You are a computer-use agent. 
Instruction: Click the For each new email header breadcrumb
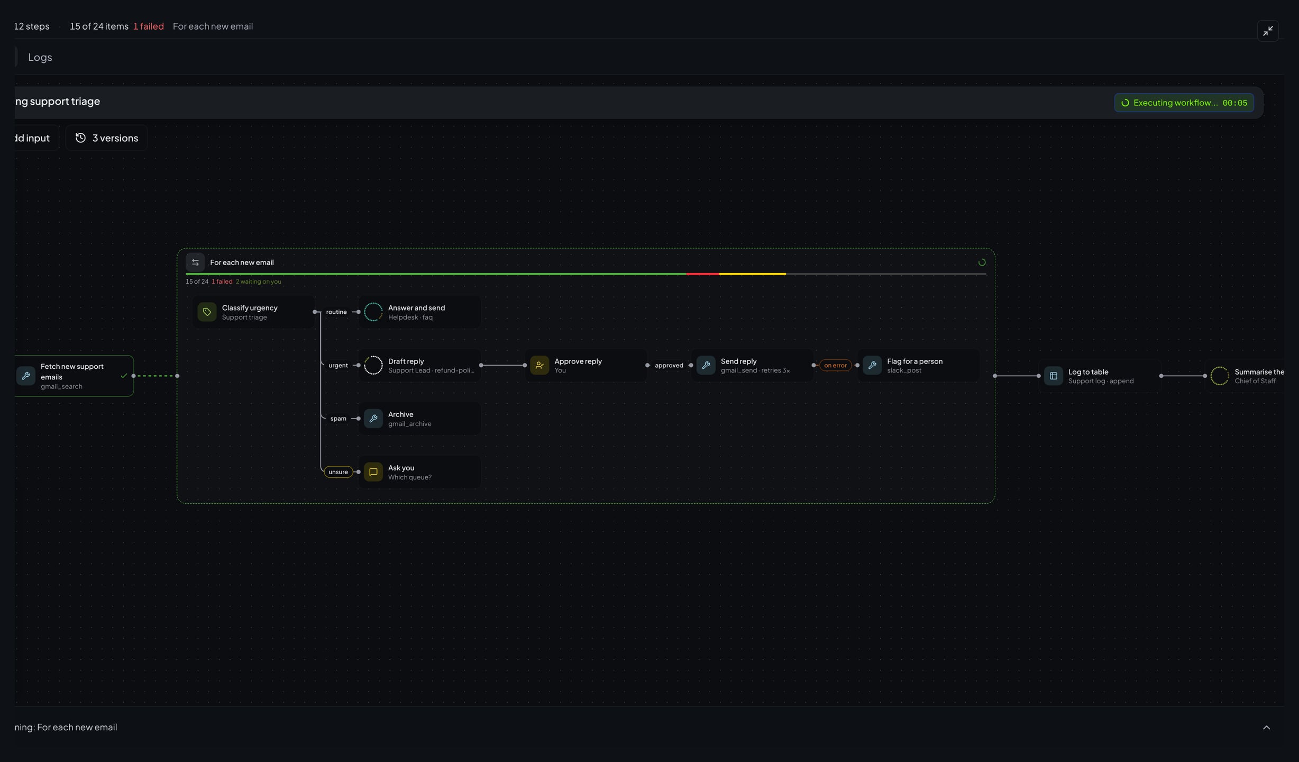213,26
